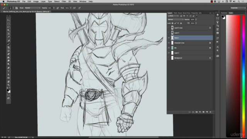Image resolution: width=247 pixels, height=139 pixels.
Task: Select the Move tool
Action: click(8, 20)
